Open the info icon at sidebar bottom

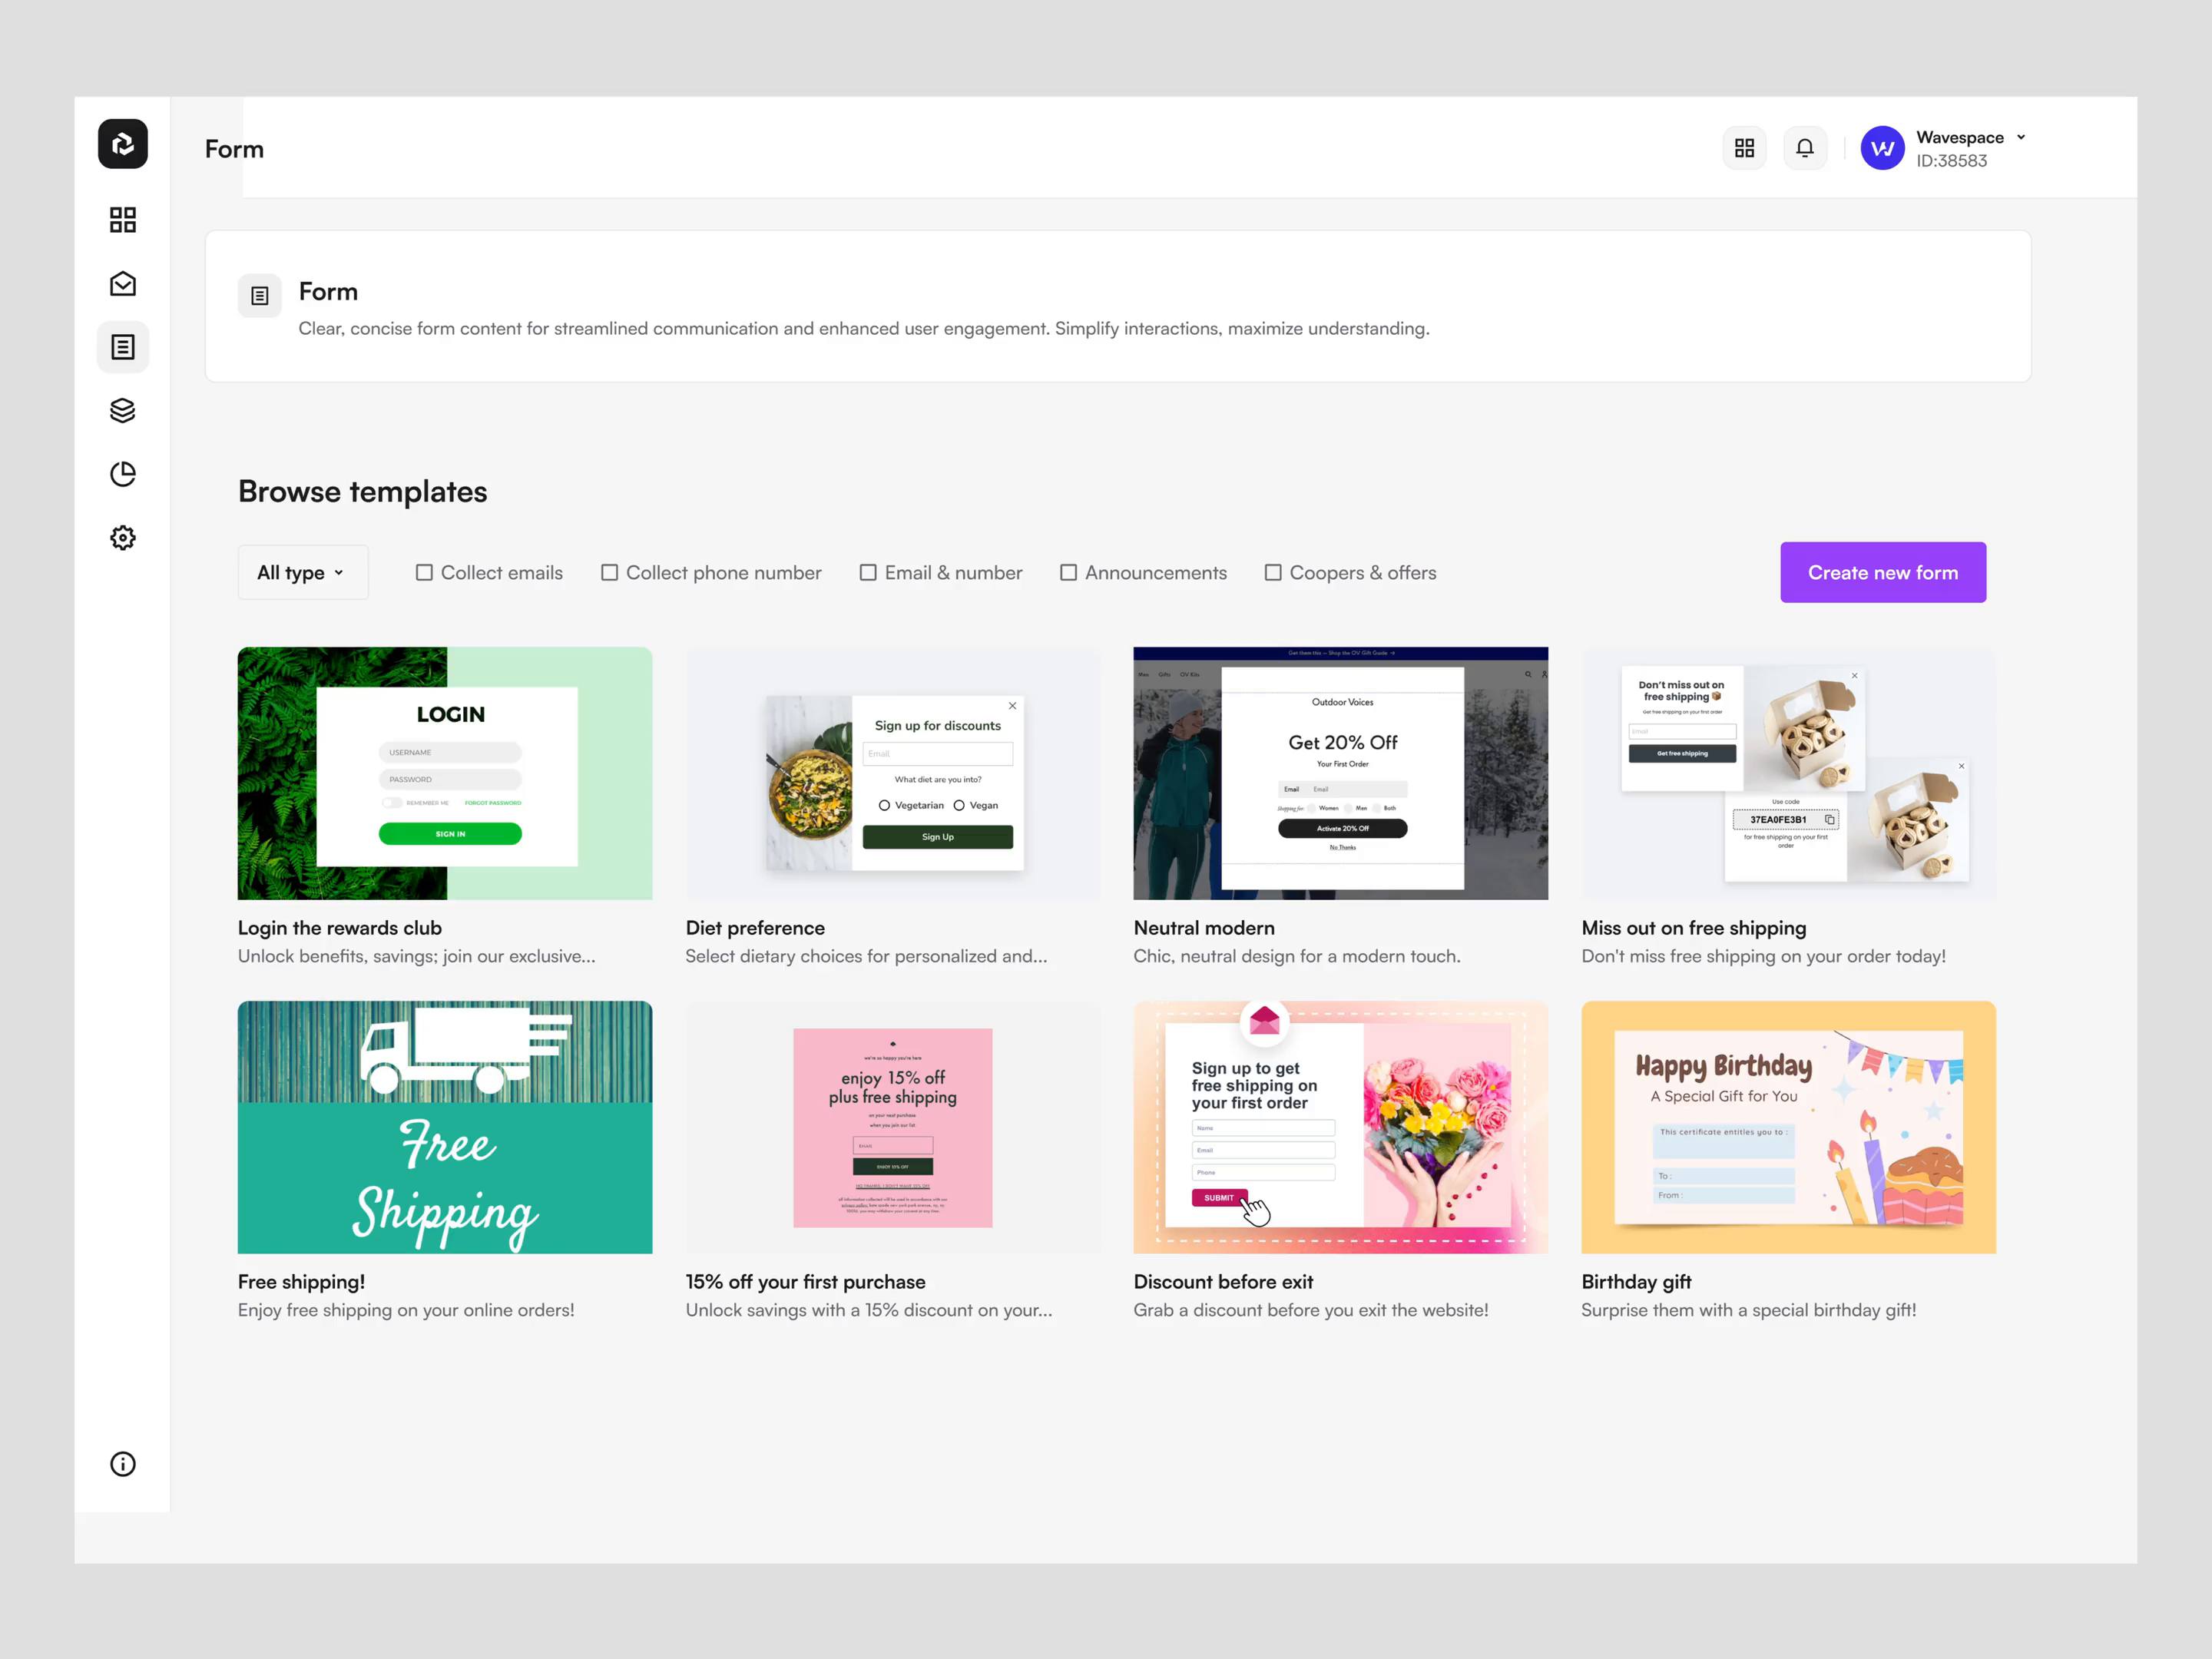click(x=122, y=1464)
